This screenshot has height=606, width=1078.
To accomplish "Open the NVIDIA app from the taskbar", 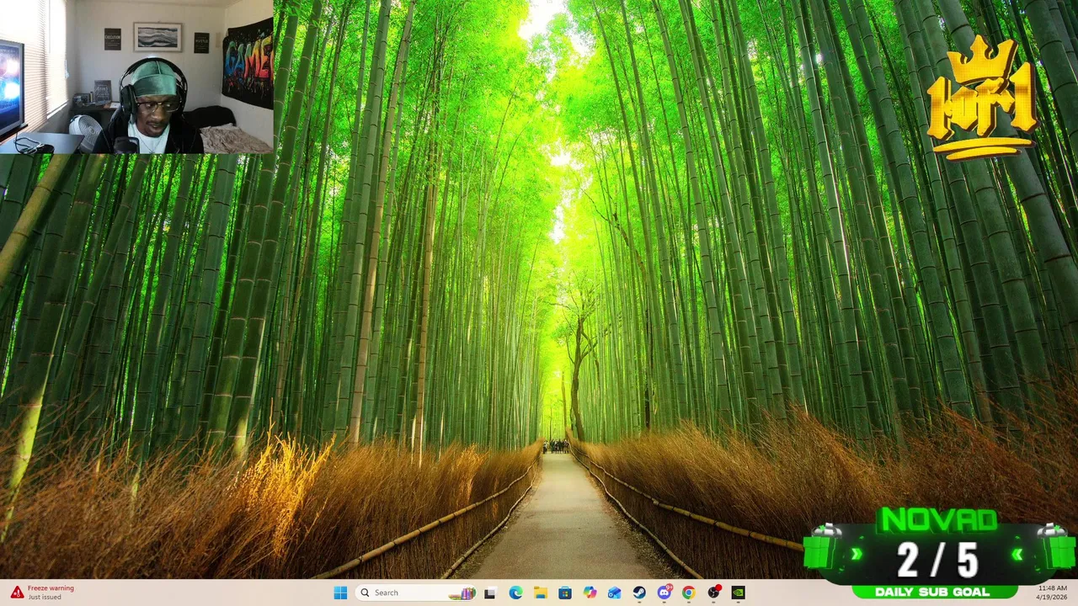I will click(739, 593).
